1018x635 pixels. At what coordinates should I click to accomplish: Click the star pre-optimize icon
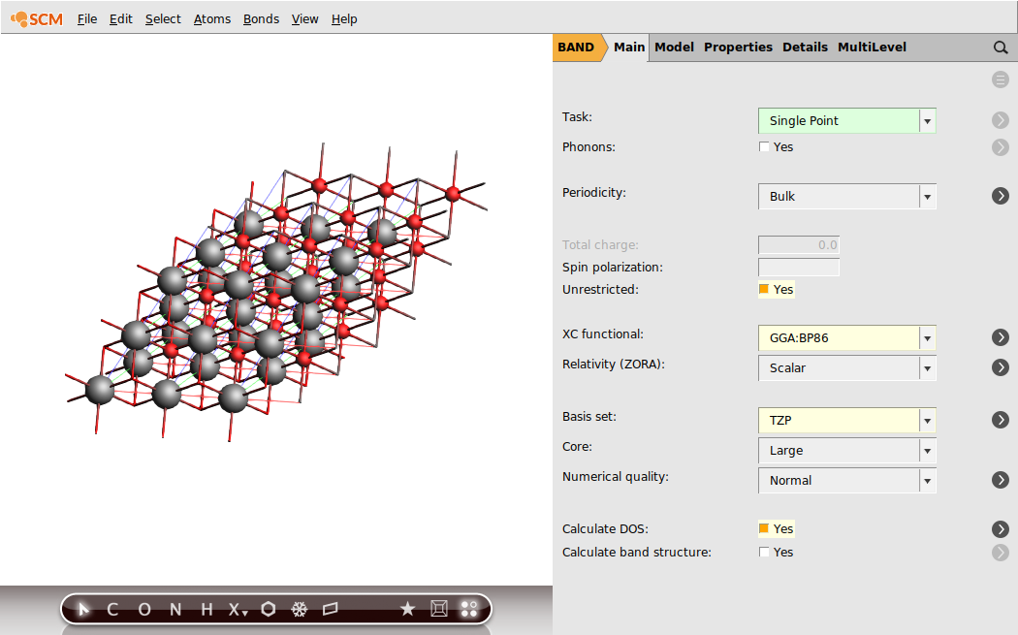(x=407, y=609)
